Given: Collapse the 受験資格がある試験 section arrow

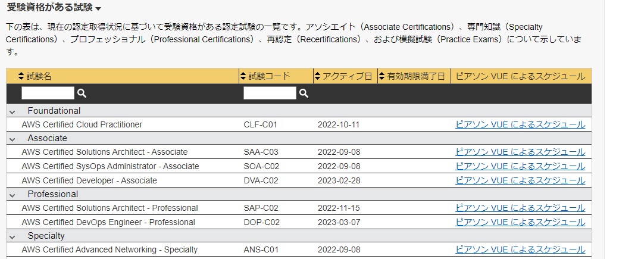Looking at the screenshot, I should 98,8.
